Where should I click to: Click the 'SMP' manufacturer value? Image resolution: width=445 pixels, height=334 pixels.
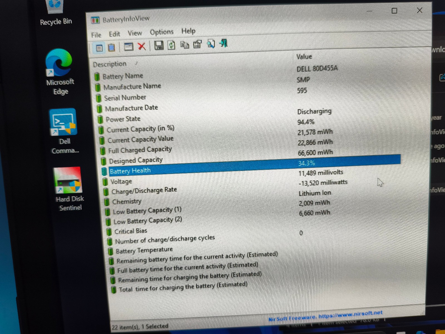pos(303,80)
